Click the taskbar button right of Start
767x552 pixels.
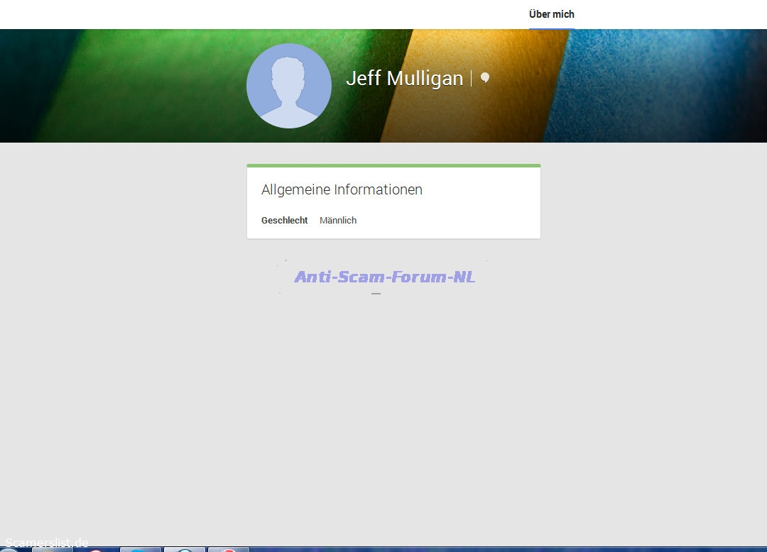52,550
